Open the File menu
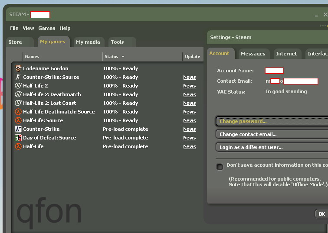 tap(14, 28)
